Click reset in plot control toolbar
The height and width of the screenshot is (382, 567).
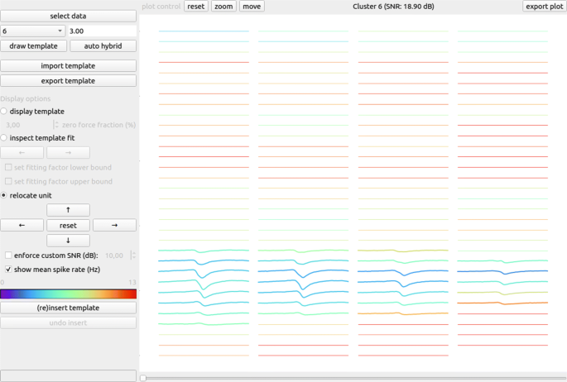(196, 6)
